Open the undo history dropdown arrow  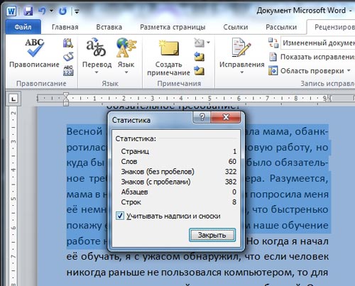coord(51,11)
